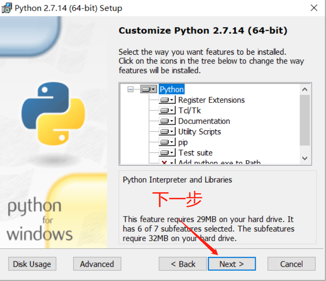Open the Advanced options
This screenshot has width=326, height=281.
coord(97,264)
